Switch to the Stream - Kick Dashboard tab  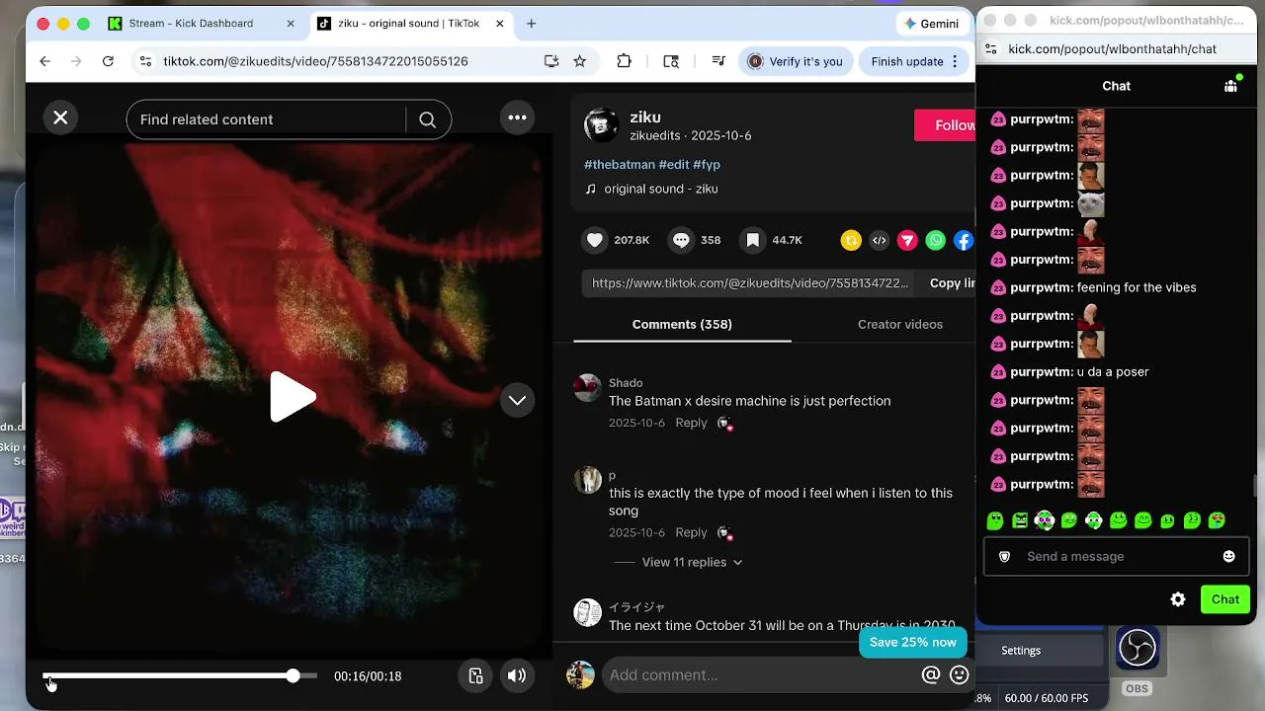tap(191, 24)
